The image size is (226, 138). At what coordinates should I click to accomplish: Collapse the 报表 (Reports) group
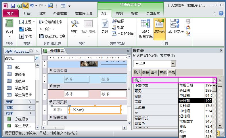(19, 113)
